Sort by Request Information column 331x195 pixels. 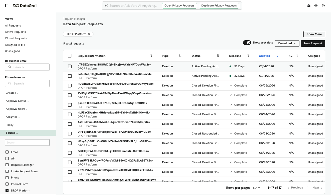click(x=151, y=56)
